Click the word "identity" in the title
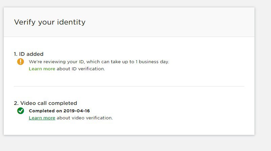This screenshot has width=271, height=151. 72,22
